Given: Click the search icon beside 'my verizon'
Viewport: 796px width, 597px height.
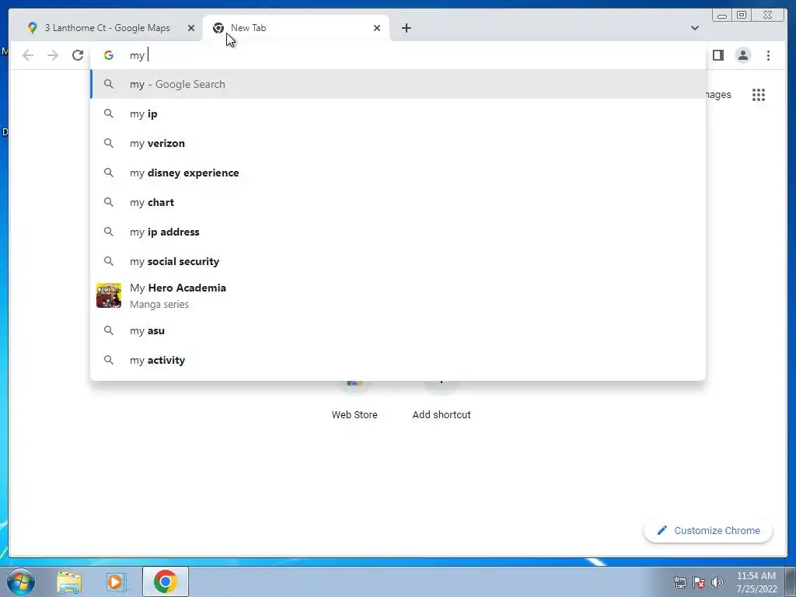Looking at the screenshot, I should click(109, 143).
